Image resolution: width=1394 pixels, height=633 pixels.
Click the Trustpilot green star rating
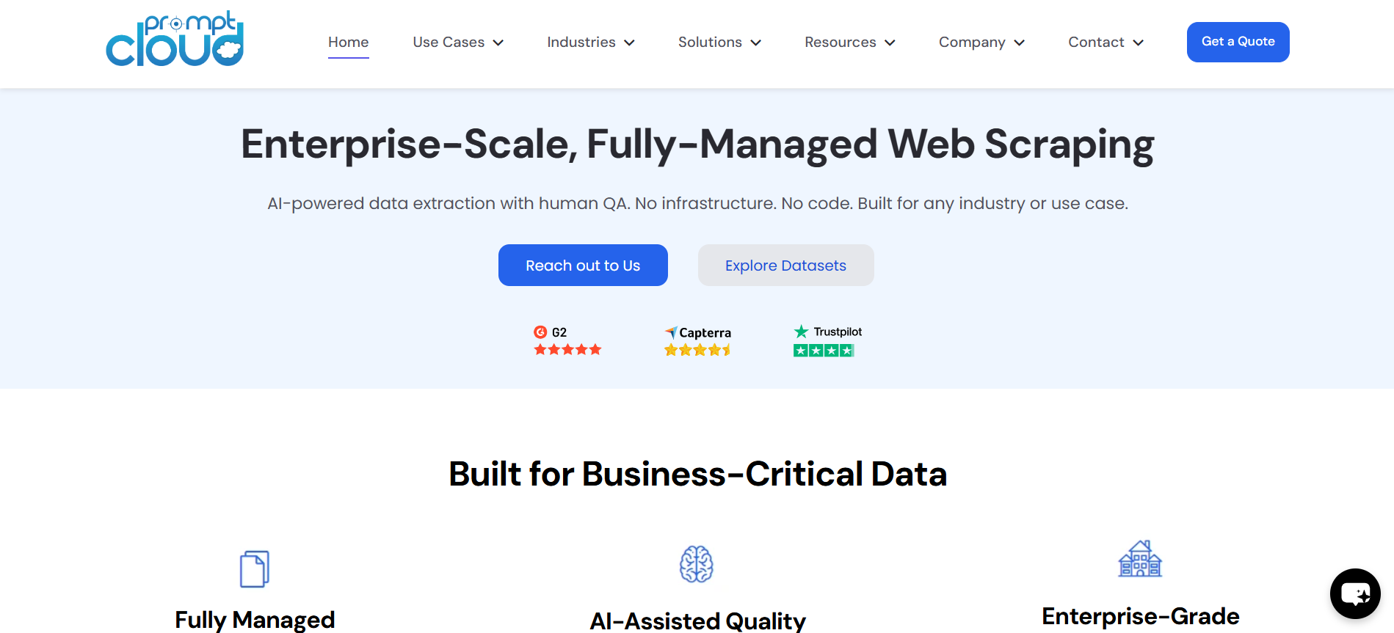coord(824,351)
